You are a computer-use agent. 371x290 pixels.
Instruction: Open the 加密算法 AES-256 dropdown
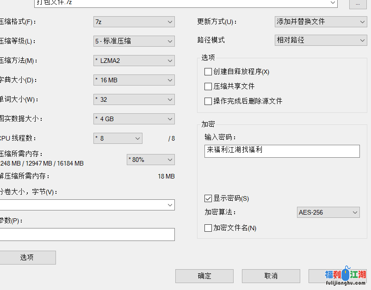[328, 212]
